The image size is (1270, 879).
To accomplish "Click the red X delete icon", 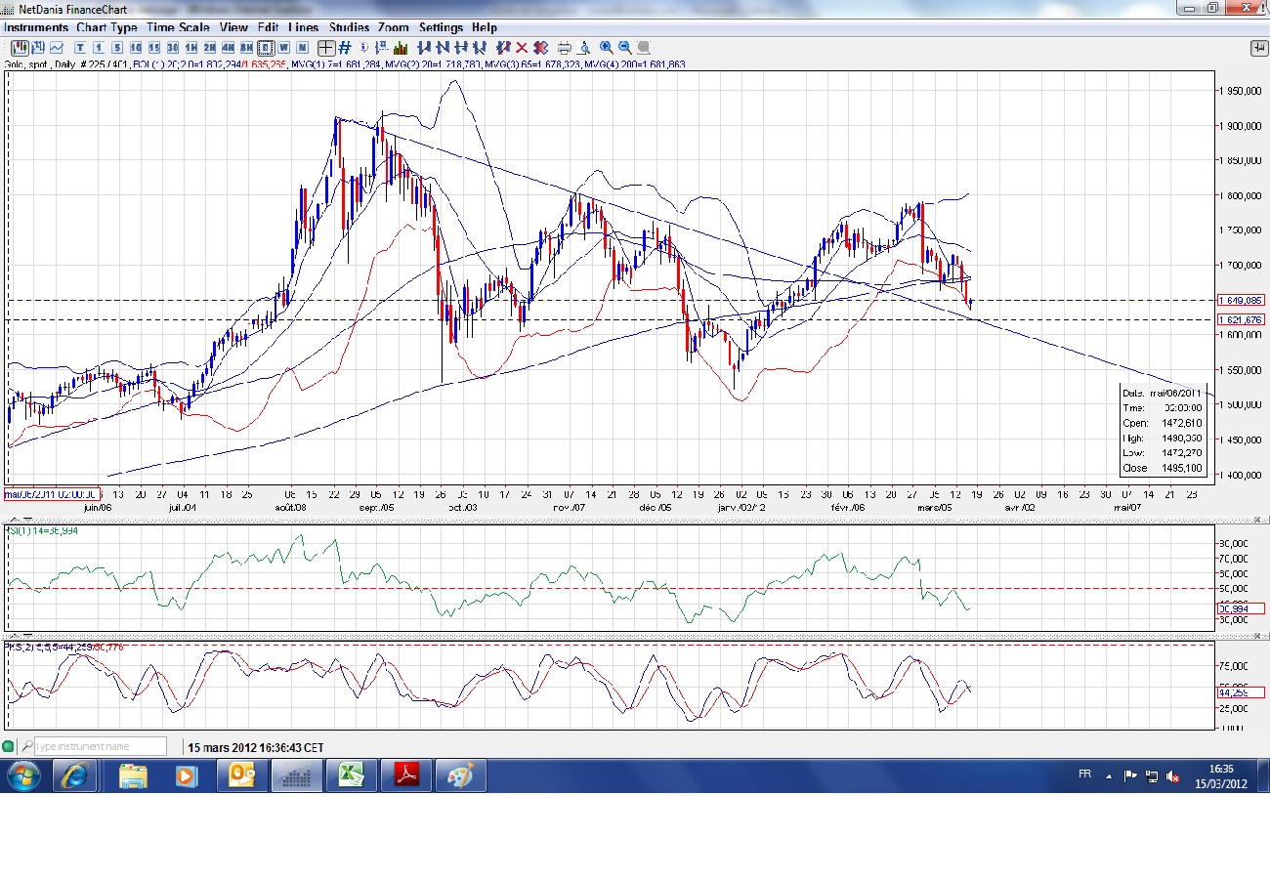I will (x=522, y=47).
